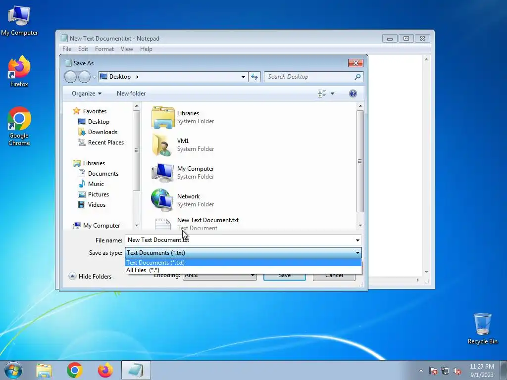507x380 pixels.
Task: Select Downloads under Favorites
Action: pos(98,132)
